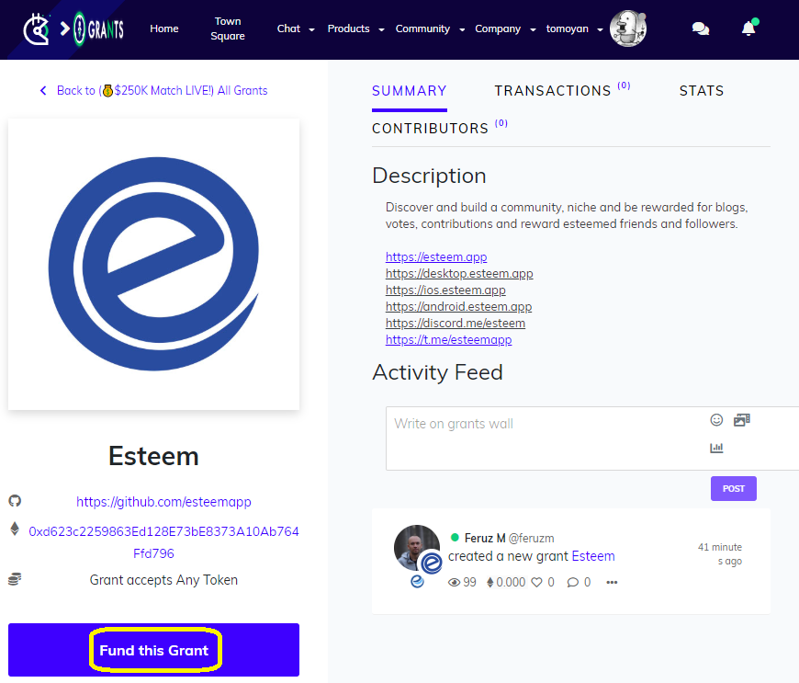This screenshot has height=683, width=799.
Task: Open the Grants logo link
Action: (x=98, y=29)
